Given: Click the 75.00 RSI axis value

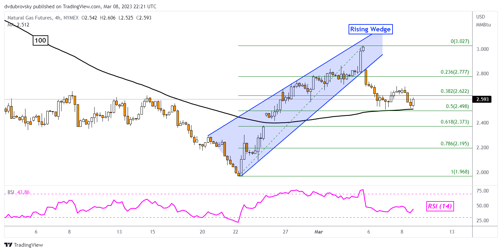Looking at the screenshot, I should tap(482, 191).
